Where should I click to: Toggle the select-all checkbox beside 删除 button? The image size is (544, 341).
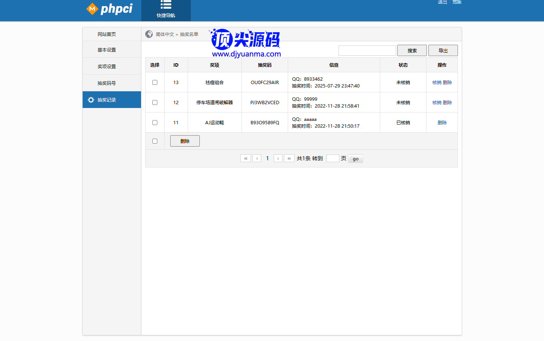pos(155,141)
